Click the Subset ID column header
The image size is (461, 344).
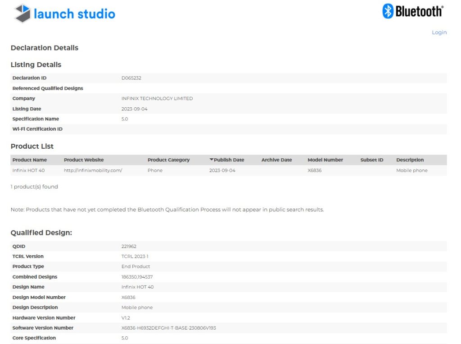pos(372,160)
